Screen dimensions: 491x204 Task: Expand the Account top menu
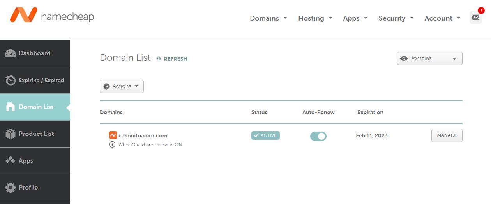click(442, 18)
